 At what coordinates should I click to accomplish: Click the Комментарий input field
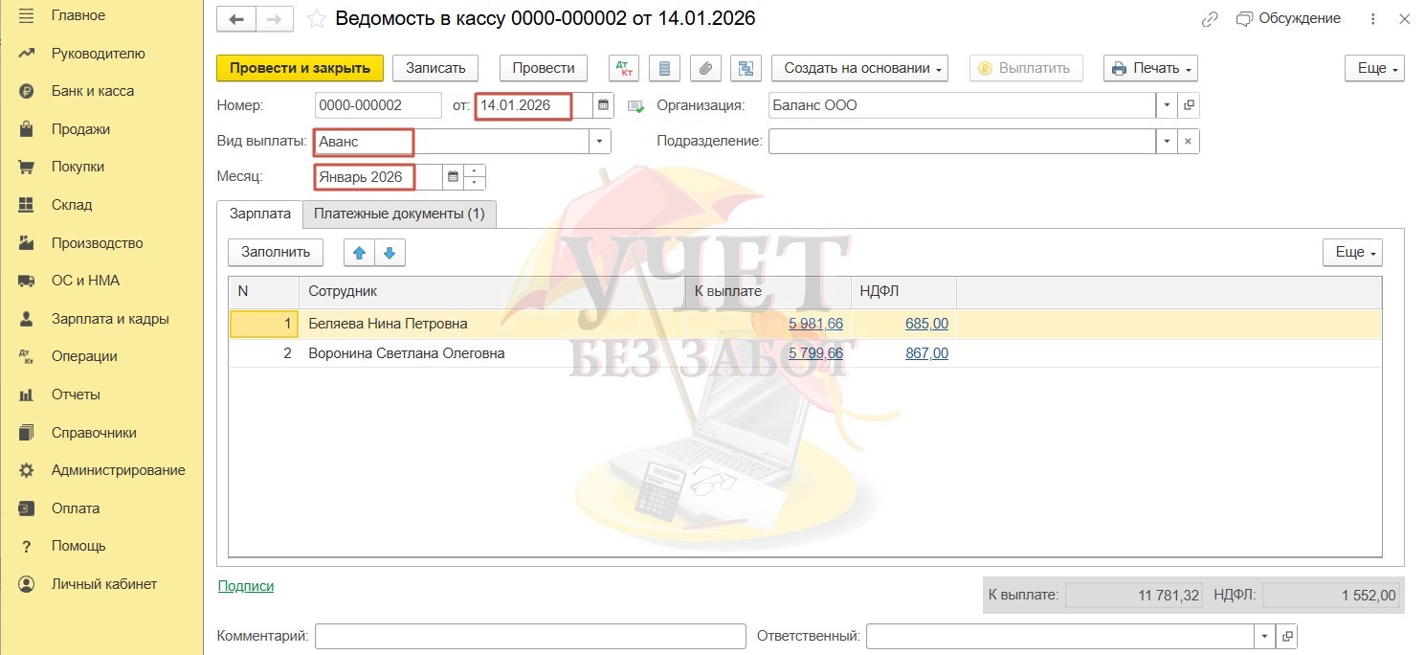(x=530, y=636)
